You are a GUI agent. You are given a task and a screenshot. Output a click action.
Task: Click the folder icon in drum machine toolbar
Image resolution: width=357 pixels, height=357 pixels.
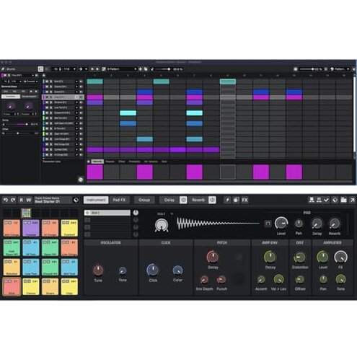[x=343, y=200]
